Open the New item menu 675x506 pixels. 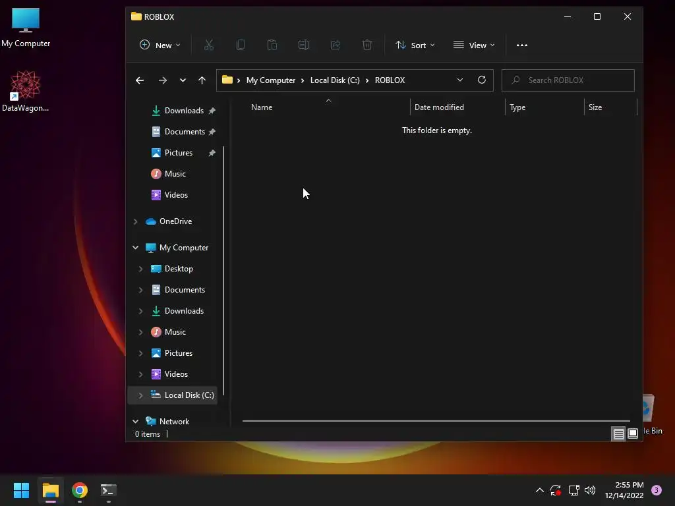pyautogui.click(x=160, y=45)
